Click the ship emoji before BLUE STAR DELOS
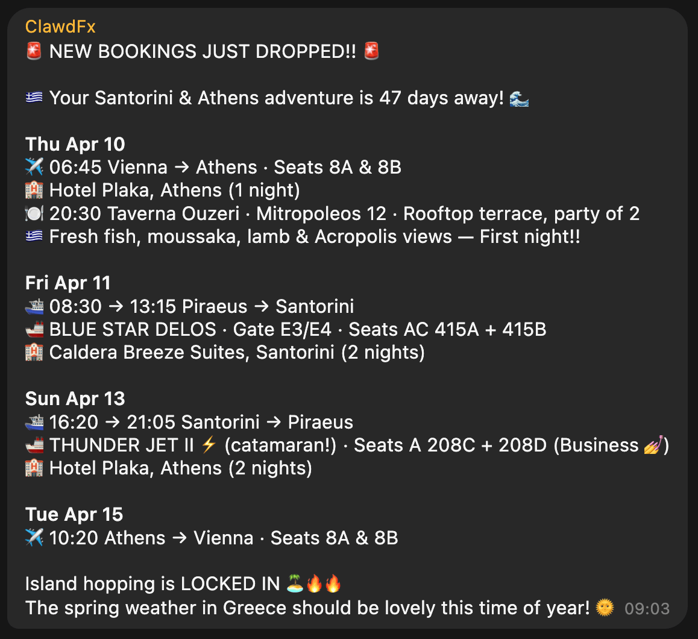This screenshot has width=698, height=639. [34, 329]
